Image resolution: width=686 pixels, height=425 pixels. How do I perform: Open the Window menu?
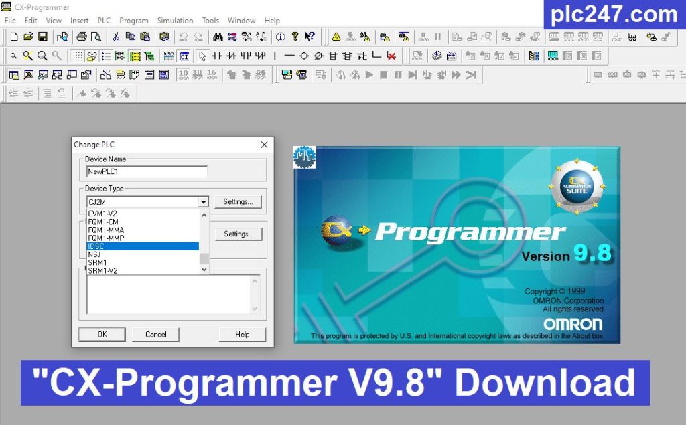(241, 21)
